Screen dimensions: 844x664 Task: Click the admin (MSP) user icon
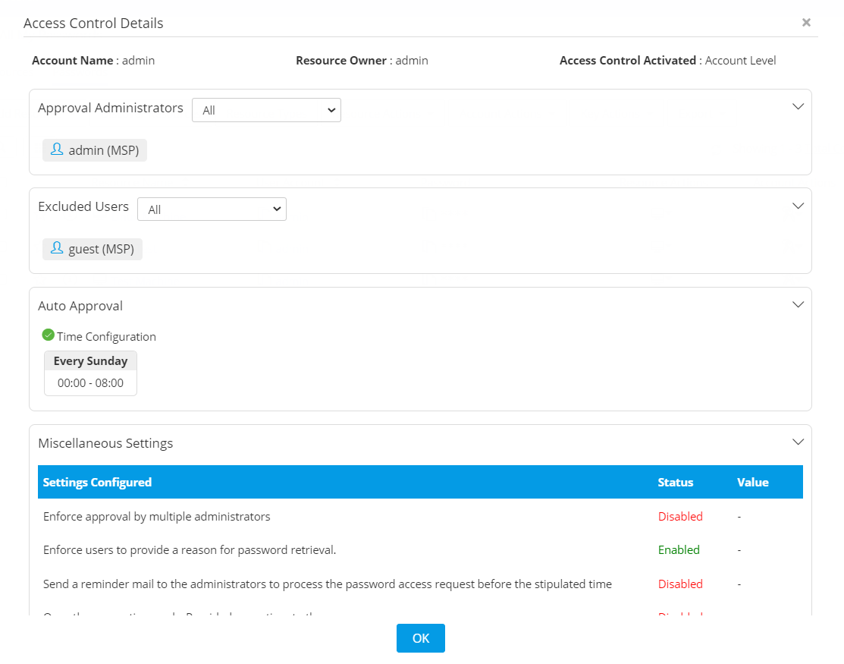click(x=57, y=149)
